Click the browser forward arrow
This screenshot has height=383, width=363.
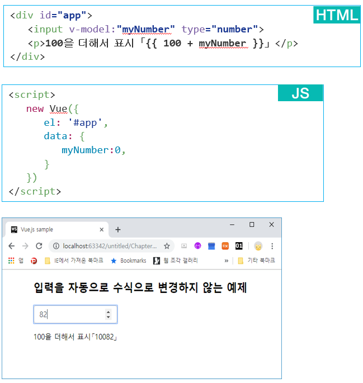(x=25, y=246)
